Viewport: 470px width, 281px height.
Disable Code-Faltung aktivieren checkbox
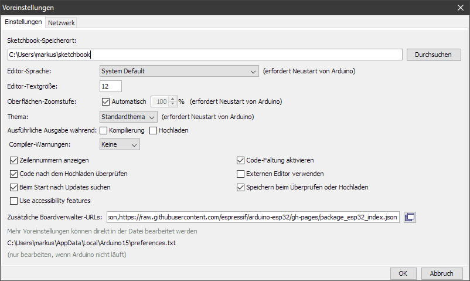240,160
